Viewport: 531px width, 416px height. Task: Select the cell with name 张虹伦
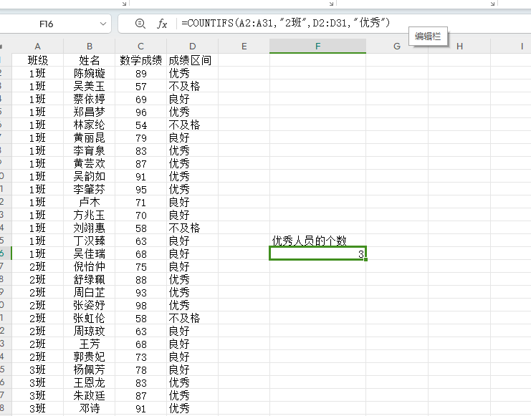pos(90,318)
